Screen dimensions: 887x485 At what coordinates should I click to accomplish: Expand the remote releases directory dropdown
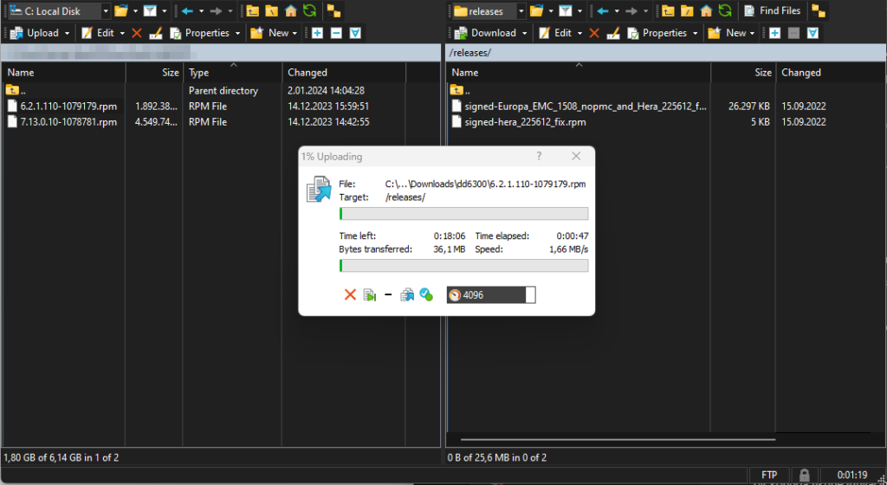pyautogui.click(x=521, y=11)
